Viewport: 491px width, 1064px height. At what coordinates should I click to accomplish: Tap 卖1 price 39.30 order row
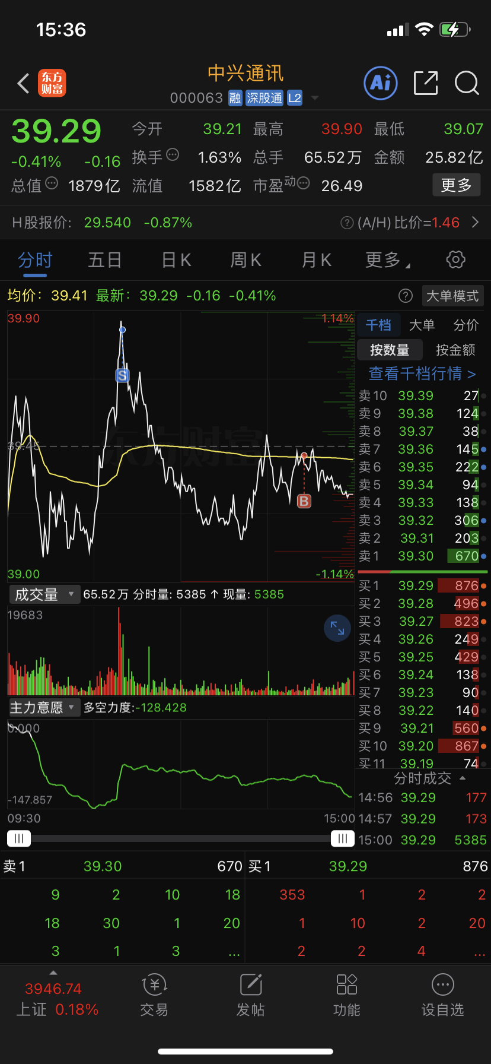click(x=423, y=556)
